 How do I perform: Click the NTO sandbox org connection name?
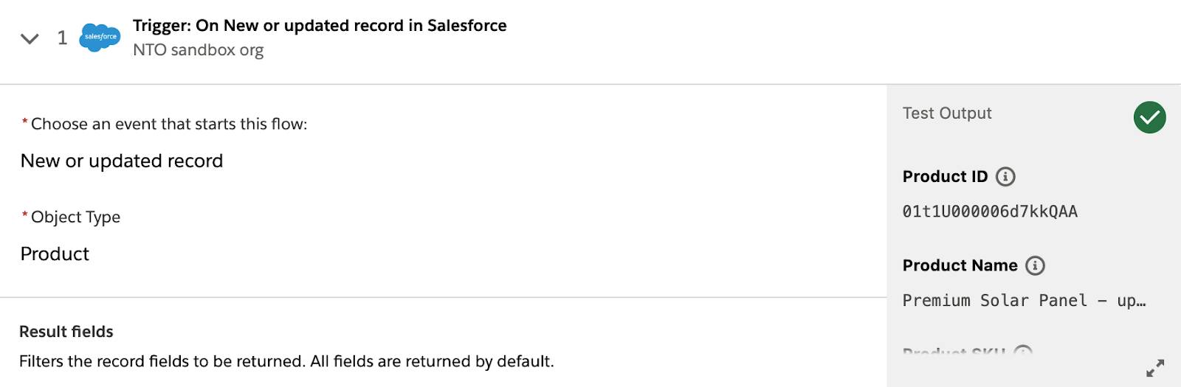click(198, 50)
